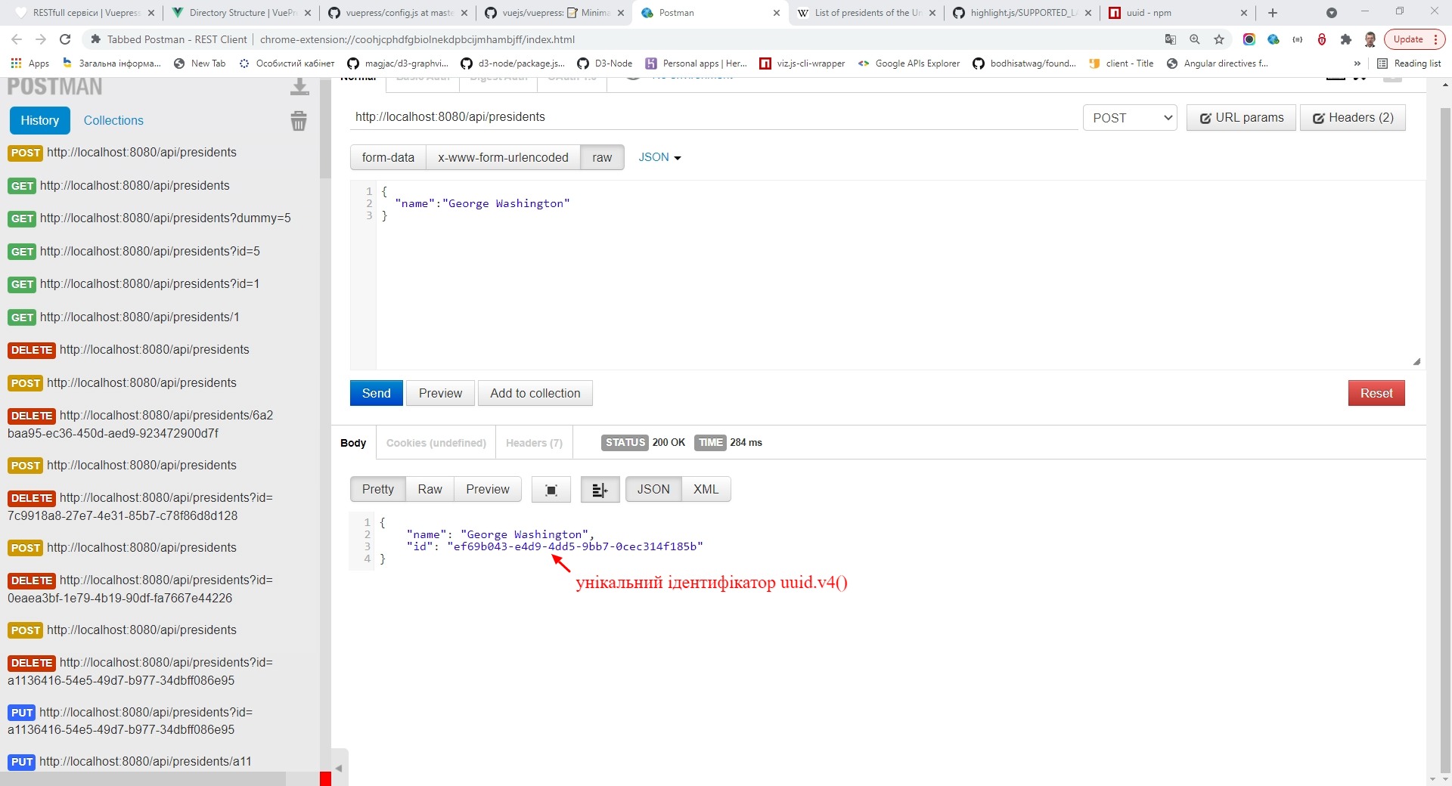Open the response Headers (7) tab
Screen dimensions: 1452x786
(534, 443)
